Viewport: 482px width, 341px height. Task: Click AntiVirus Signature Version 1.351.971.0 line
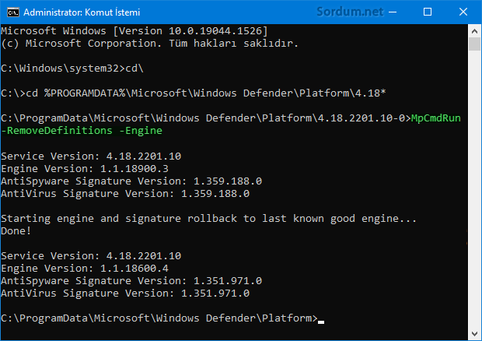point(125,294)
